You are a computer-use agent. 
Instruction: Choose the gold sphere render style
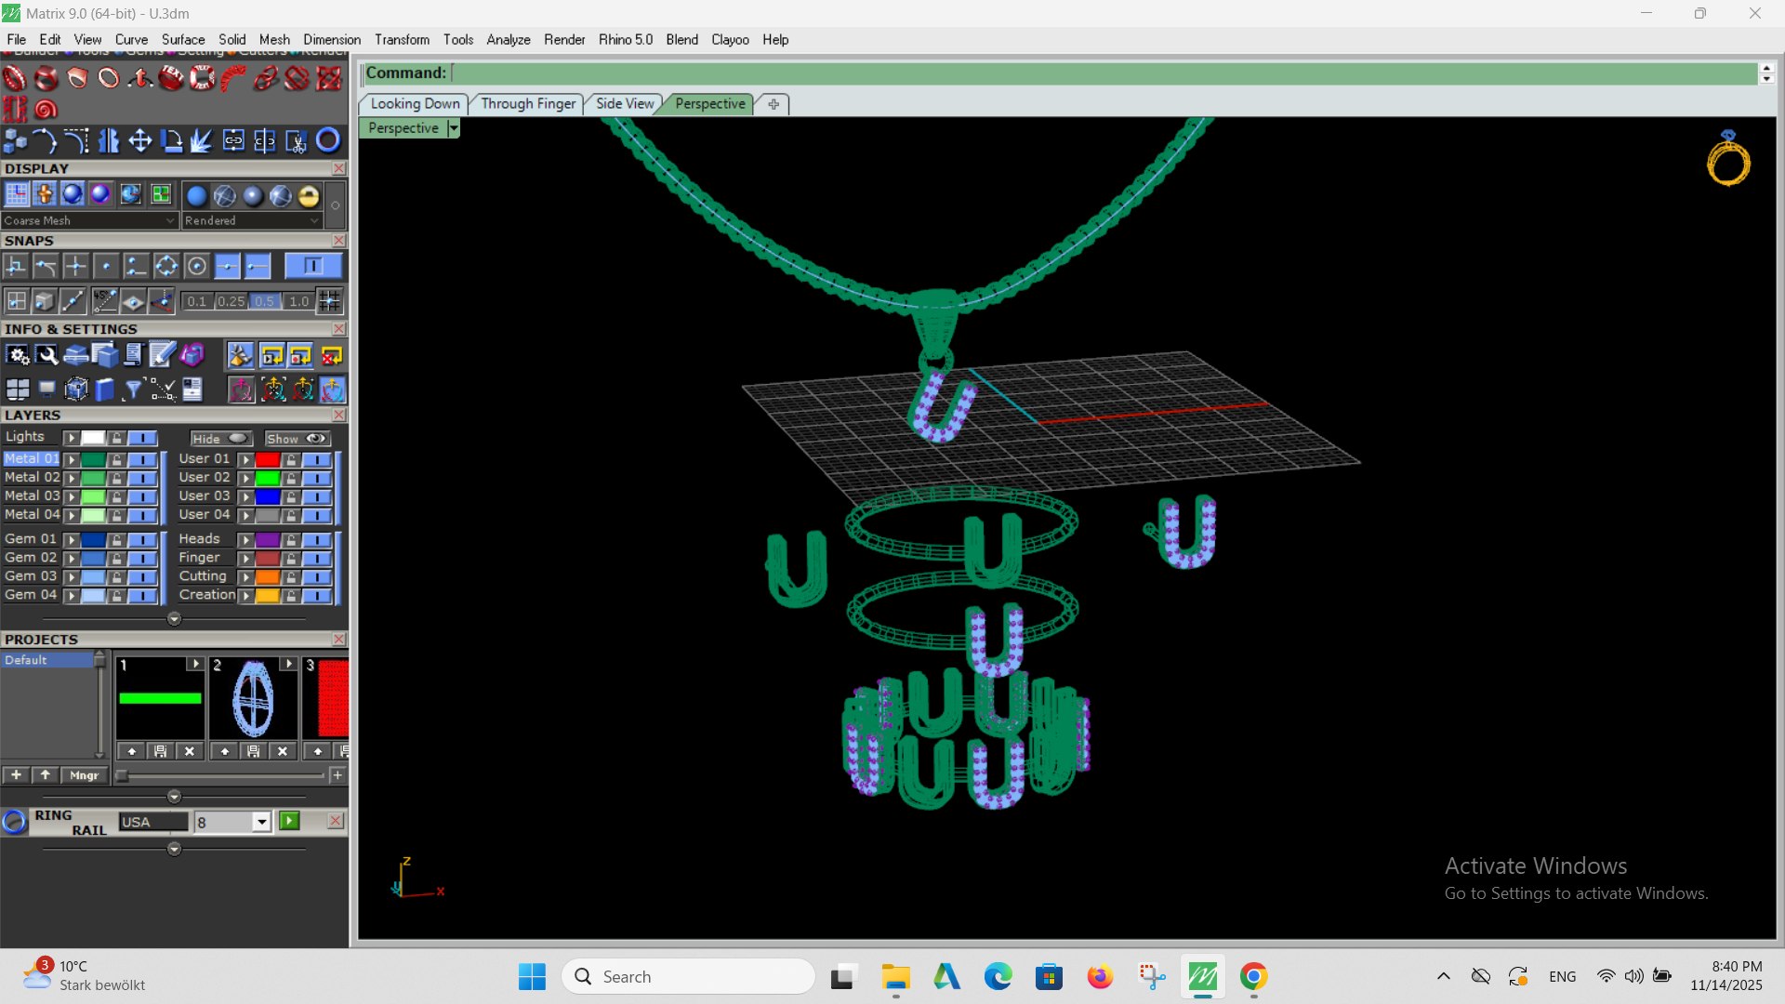point(309,195)
